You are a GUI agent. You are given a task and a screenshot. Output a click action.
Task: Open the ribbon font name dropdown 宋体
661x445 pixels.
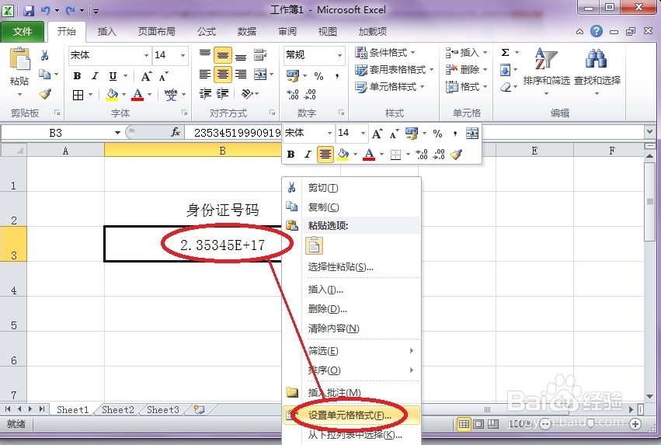146,55
